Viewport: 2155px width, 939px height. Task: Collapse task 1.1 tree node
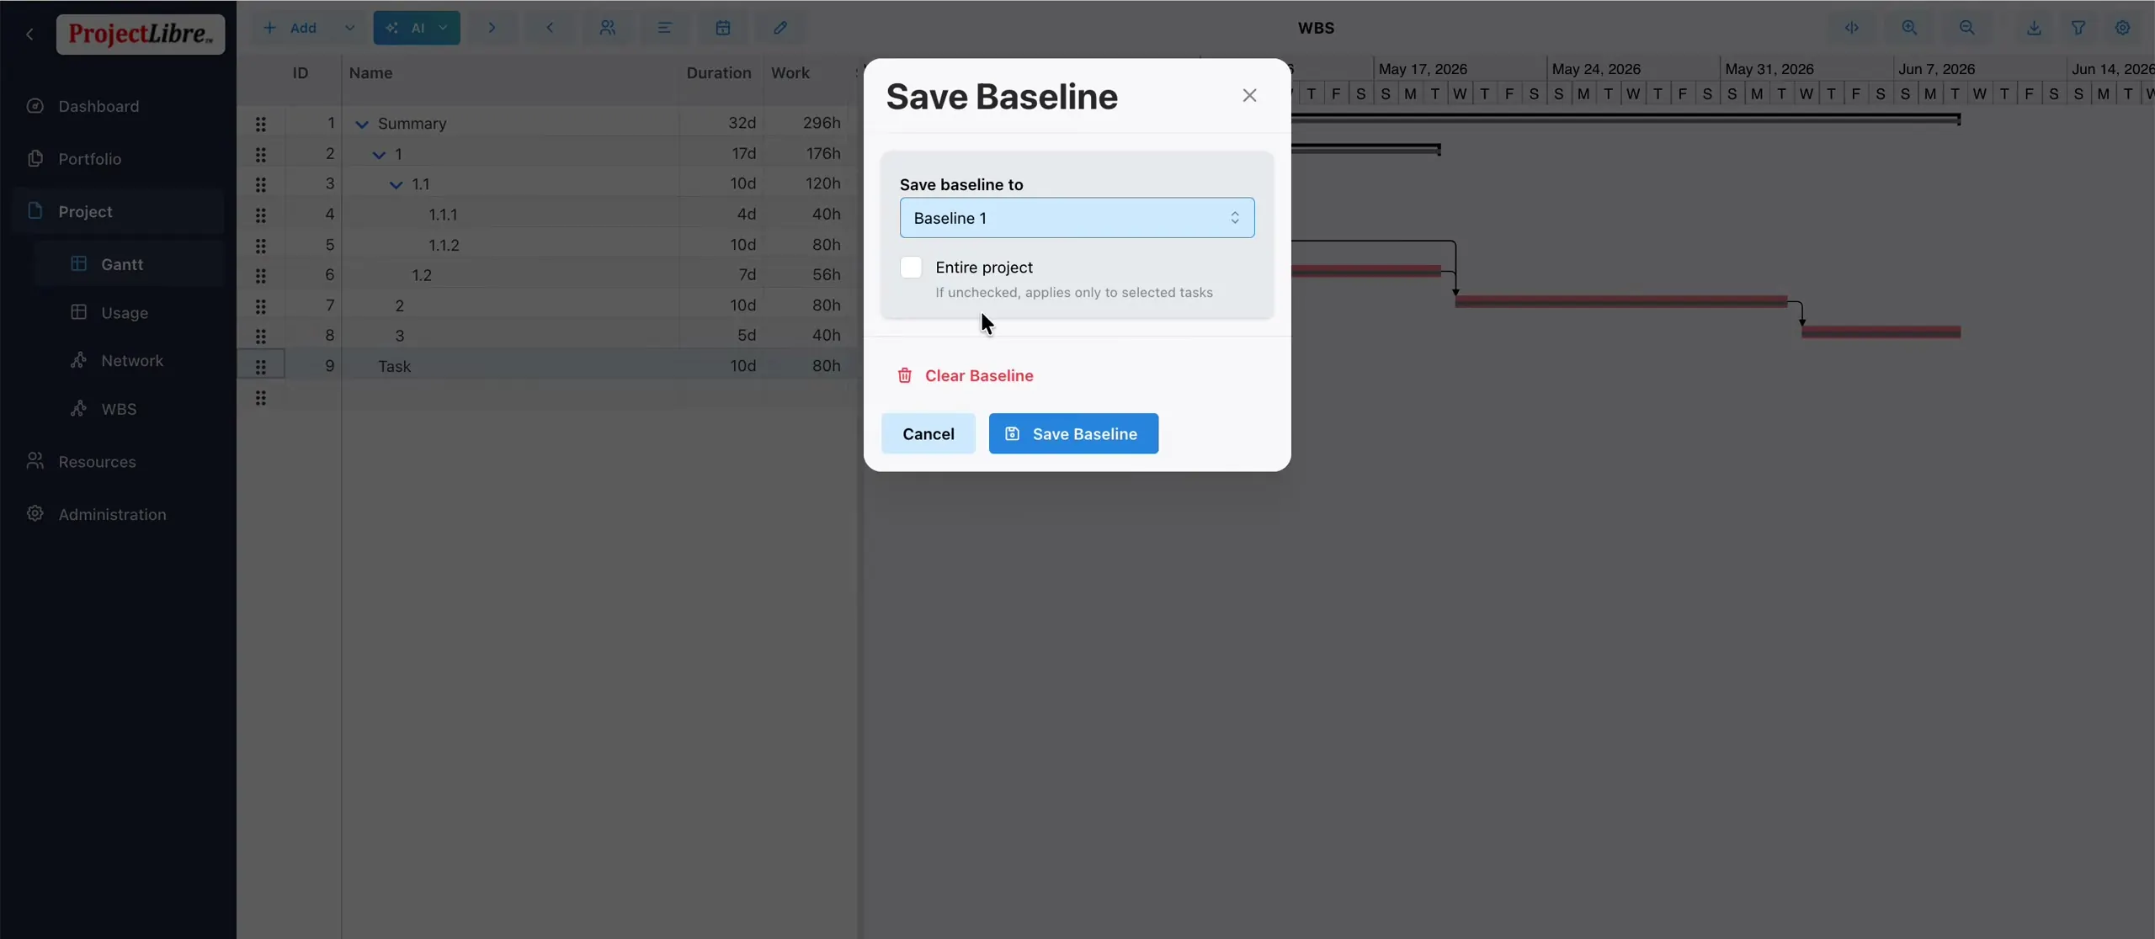396,185
